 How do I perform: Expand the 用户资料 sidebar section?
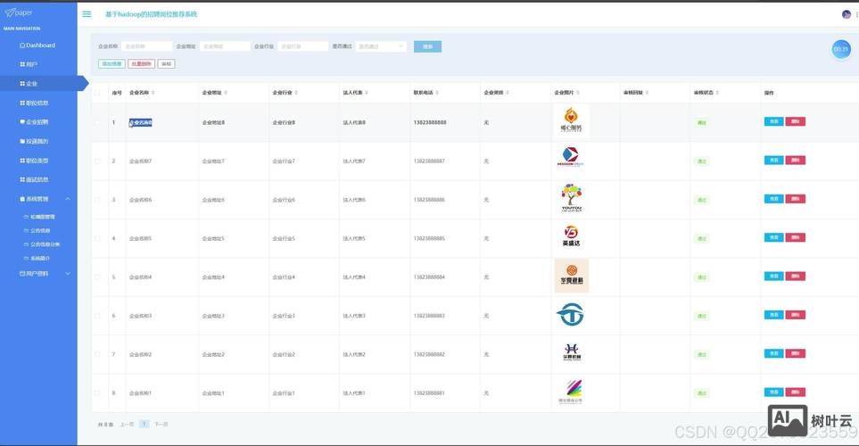[x=68, y=274]
